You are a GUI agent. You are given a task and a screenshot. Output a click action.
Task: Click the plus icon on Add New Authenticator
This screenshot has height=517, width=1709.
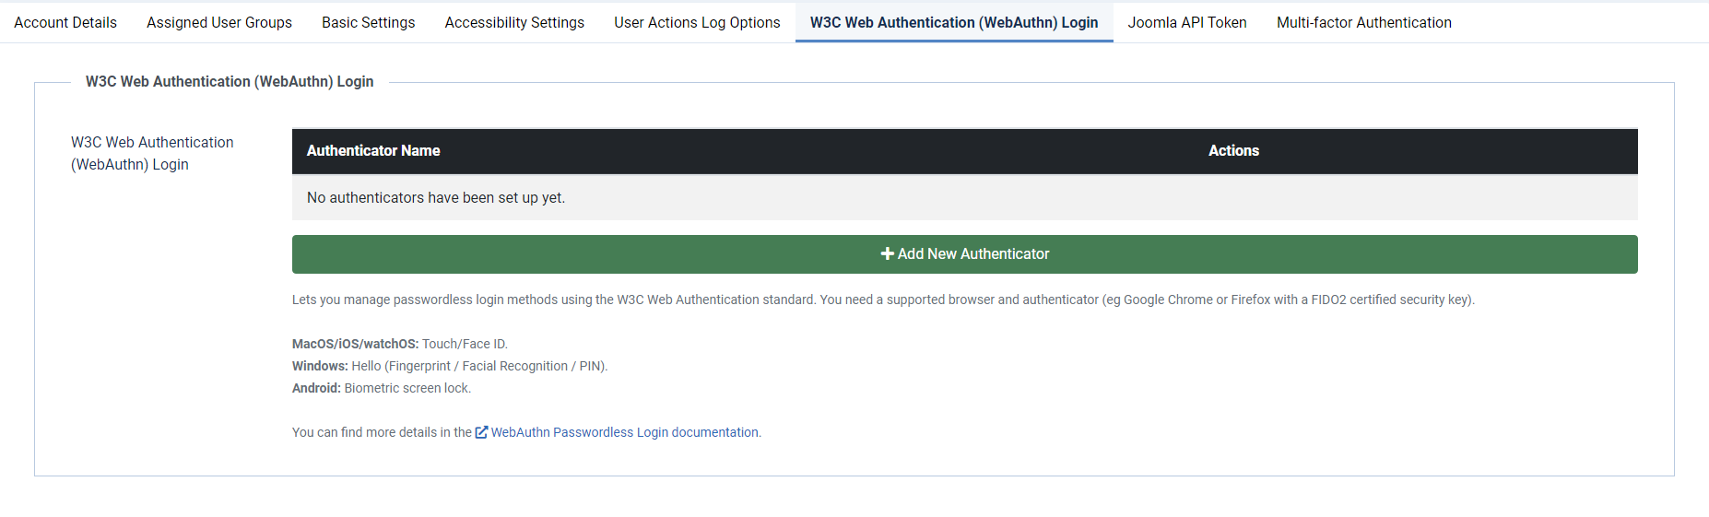[x=887, y=253]
